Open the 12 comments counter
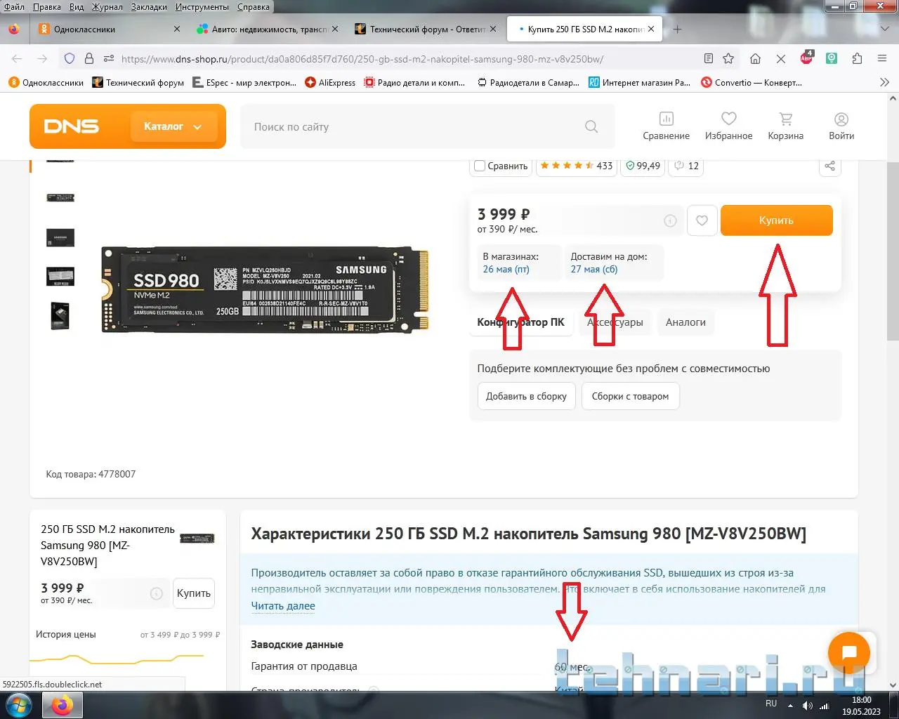899x719 pixels. pos(686,166)
